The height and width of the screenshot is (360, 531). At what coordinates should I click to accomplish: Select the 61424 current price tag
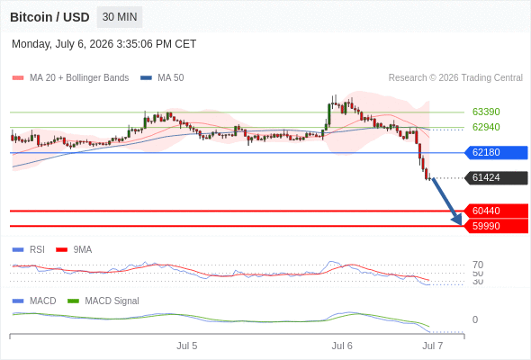point(496,177)
